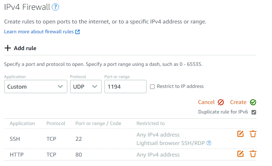Click the green Create checkmark icon
The height and width of the screenshot is (166, 272).
point(253,102)
